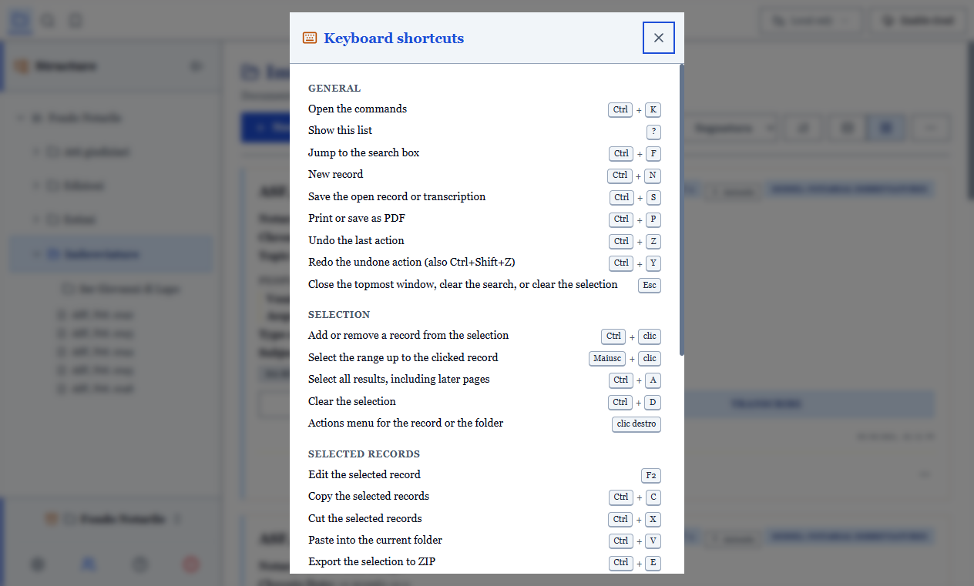Click the F key cap for search

click(653, 154)
